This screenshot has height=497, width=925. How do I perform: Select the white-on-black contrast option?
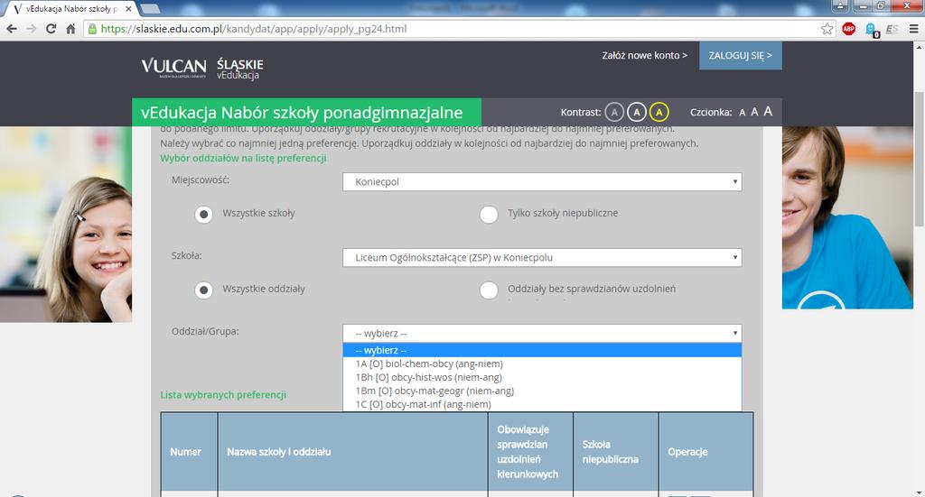[x=637, y=111]
